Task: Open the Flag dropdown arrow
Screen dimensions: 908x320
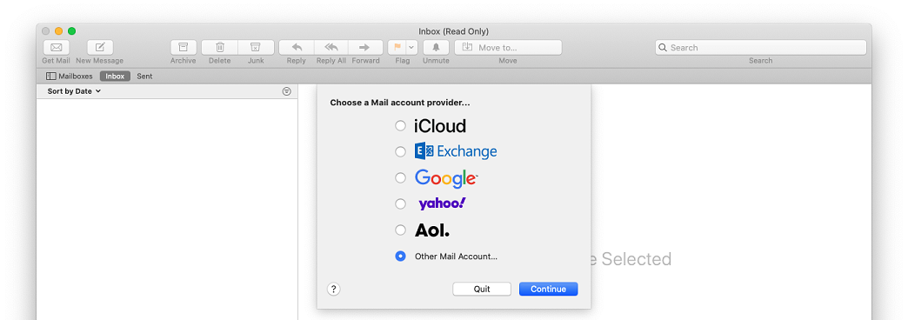Action: [411, 48]
